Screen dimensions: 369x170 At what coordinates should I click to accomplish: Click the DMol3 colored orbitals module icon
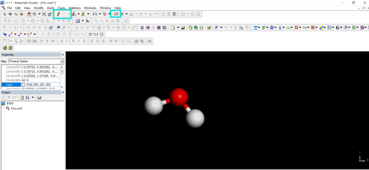321,28
